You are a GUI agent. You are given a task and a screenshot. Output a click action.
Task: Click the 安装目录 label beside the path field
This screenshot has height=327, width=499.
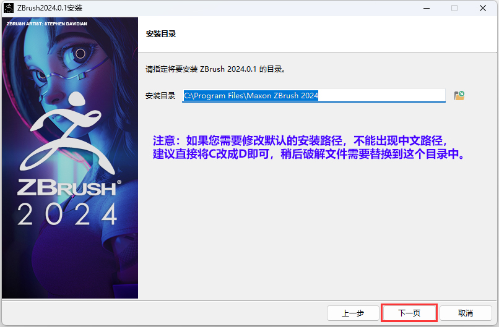coord(160,96)
